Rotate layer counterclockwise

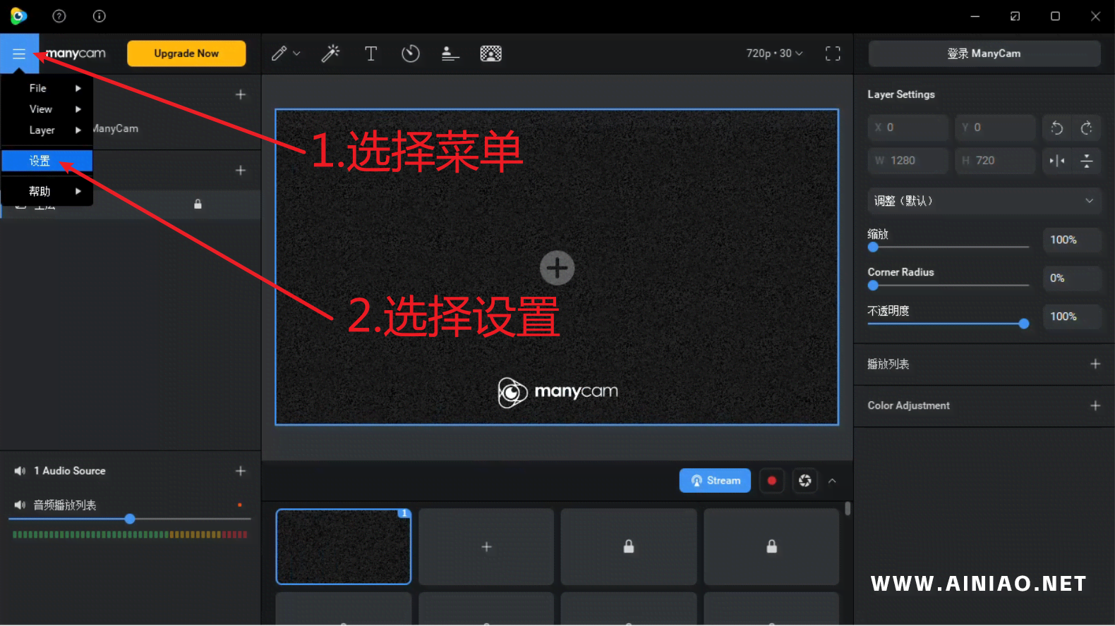click(1056, 128)
